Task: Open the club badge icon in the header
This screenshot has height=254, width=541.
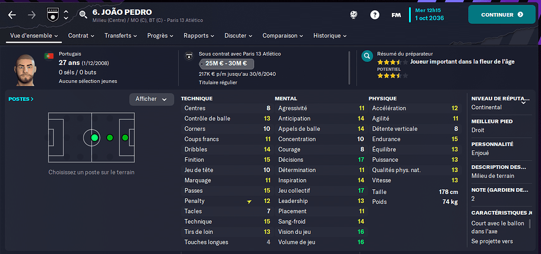Action: point(52,15)
